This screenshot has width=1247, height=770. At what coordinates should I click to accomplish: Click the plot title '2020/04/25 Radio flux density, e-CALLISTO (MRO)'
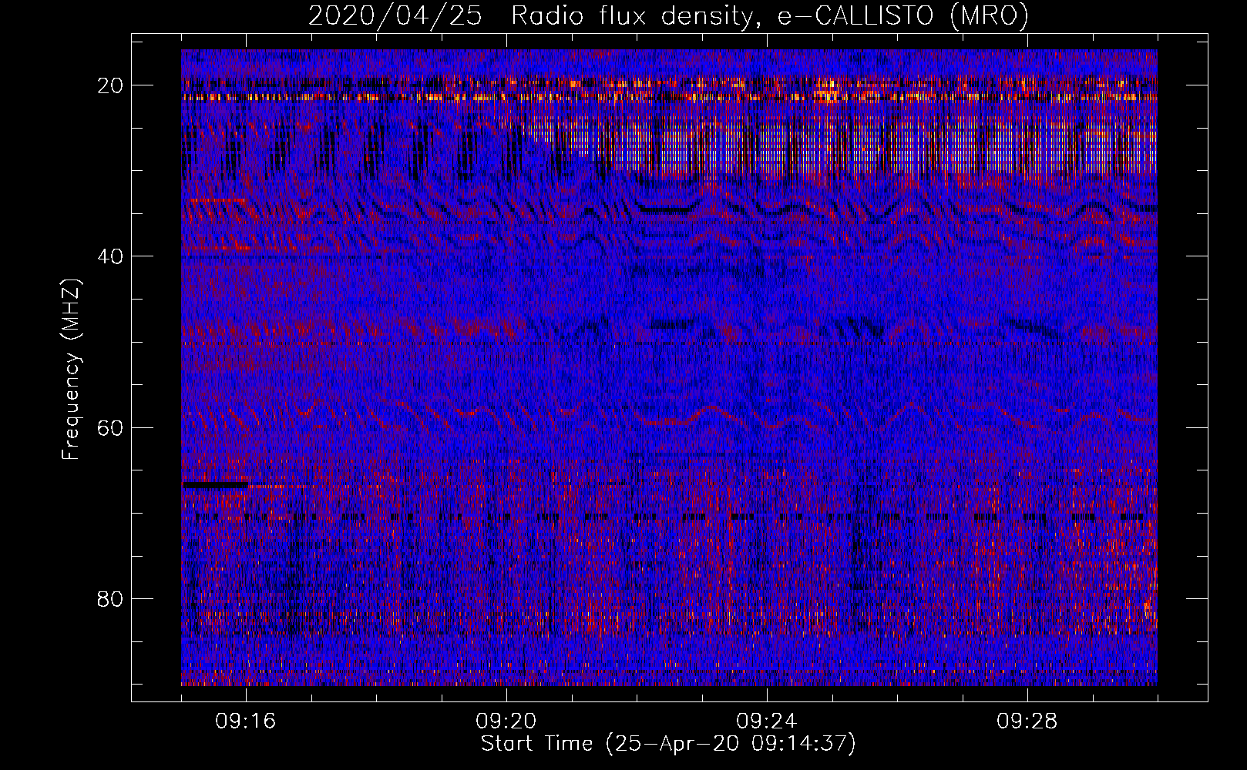pos(668,16)
